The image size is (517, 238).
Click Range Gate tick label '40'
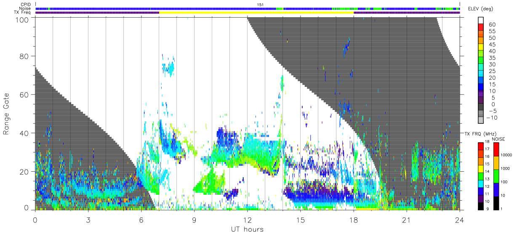(x=24, y=133)
